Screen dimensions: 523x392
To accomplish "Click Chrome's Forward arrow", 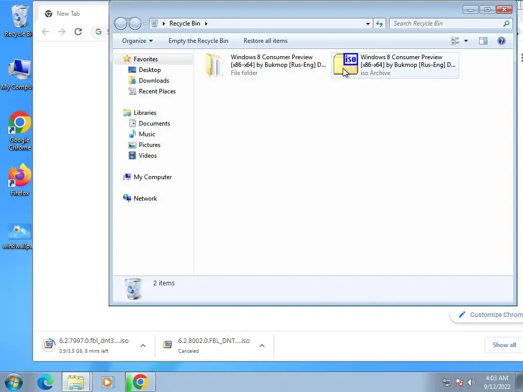I will [62, 32].
